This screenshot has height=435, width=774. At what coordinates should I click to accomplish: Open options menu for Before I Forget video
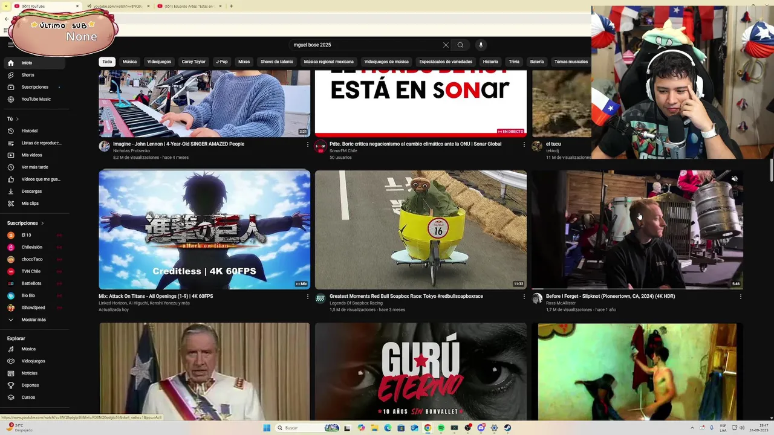[x=740, y=297]
